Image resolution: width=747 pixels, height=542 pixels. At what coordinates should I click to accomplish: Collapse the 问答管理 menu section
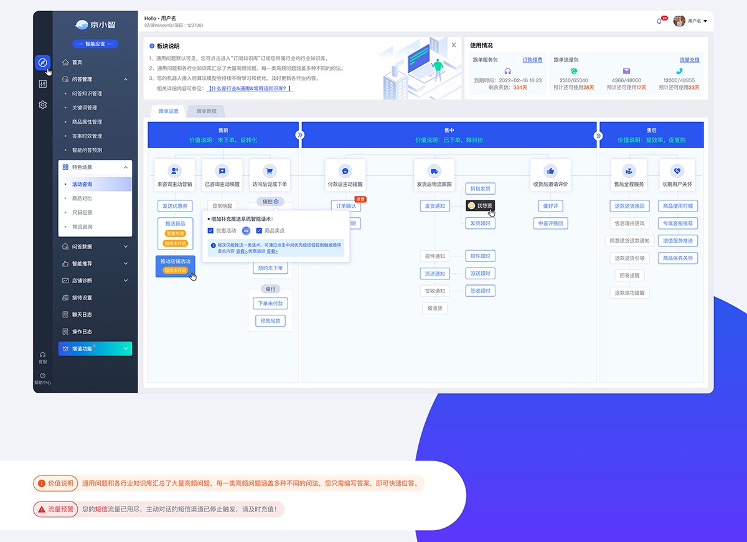tap(126, 80)
